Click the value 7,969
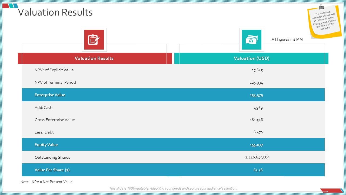The image size is (346, 195). 258,108
